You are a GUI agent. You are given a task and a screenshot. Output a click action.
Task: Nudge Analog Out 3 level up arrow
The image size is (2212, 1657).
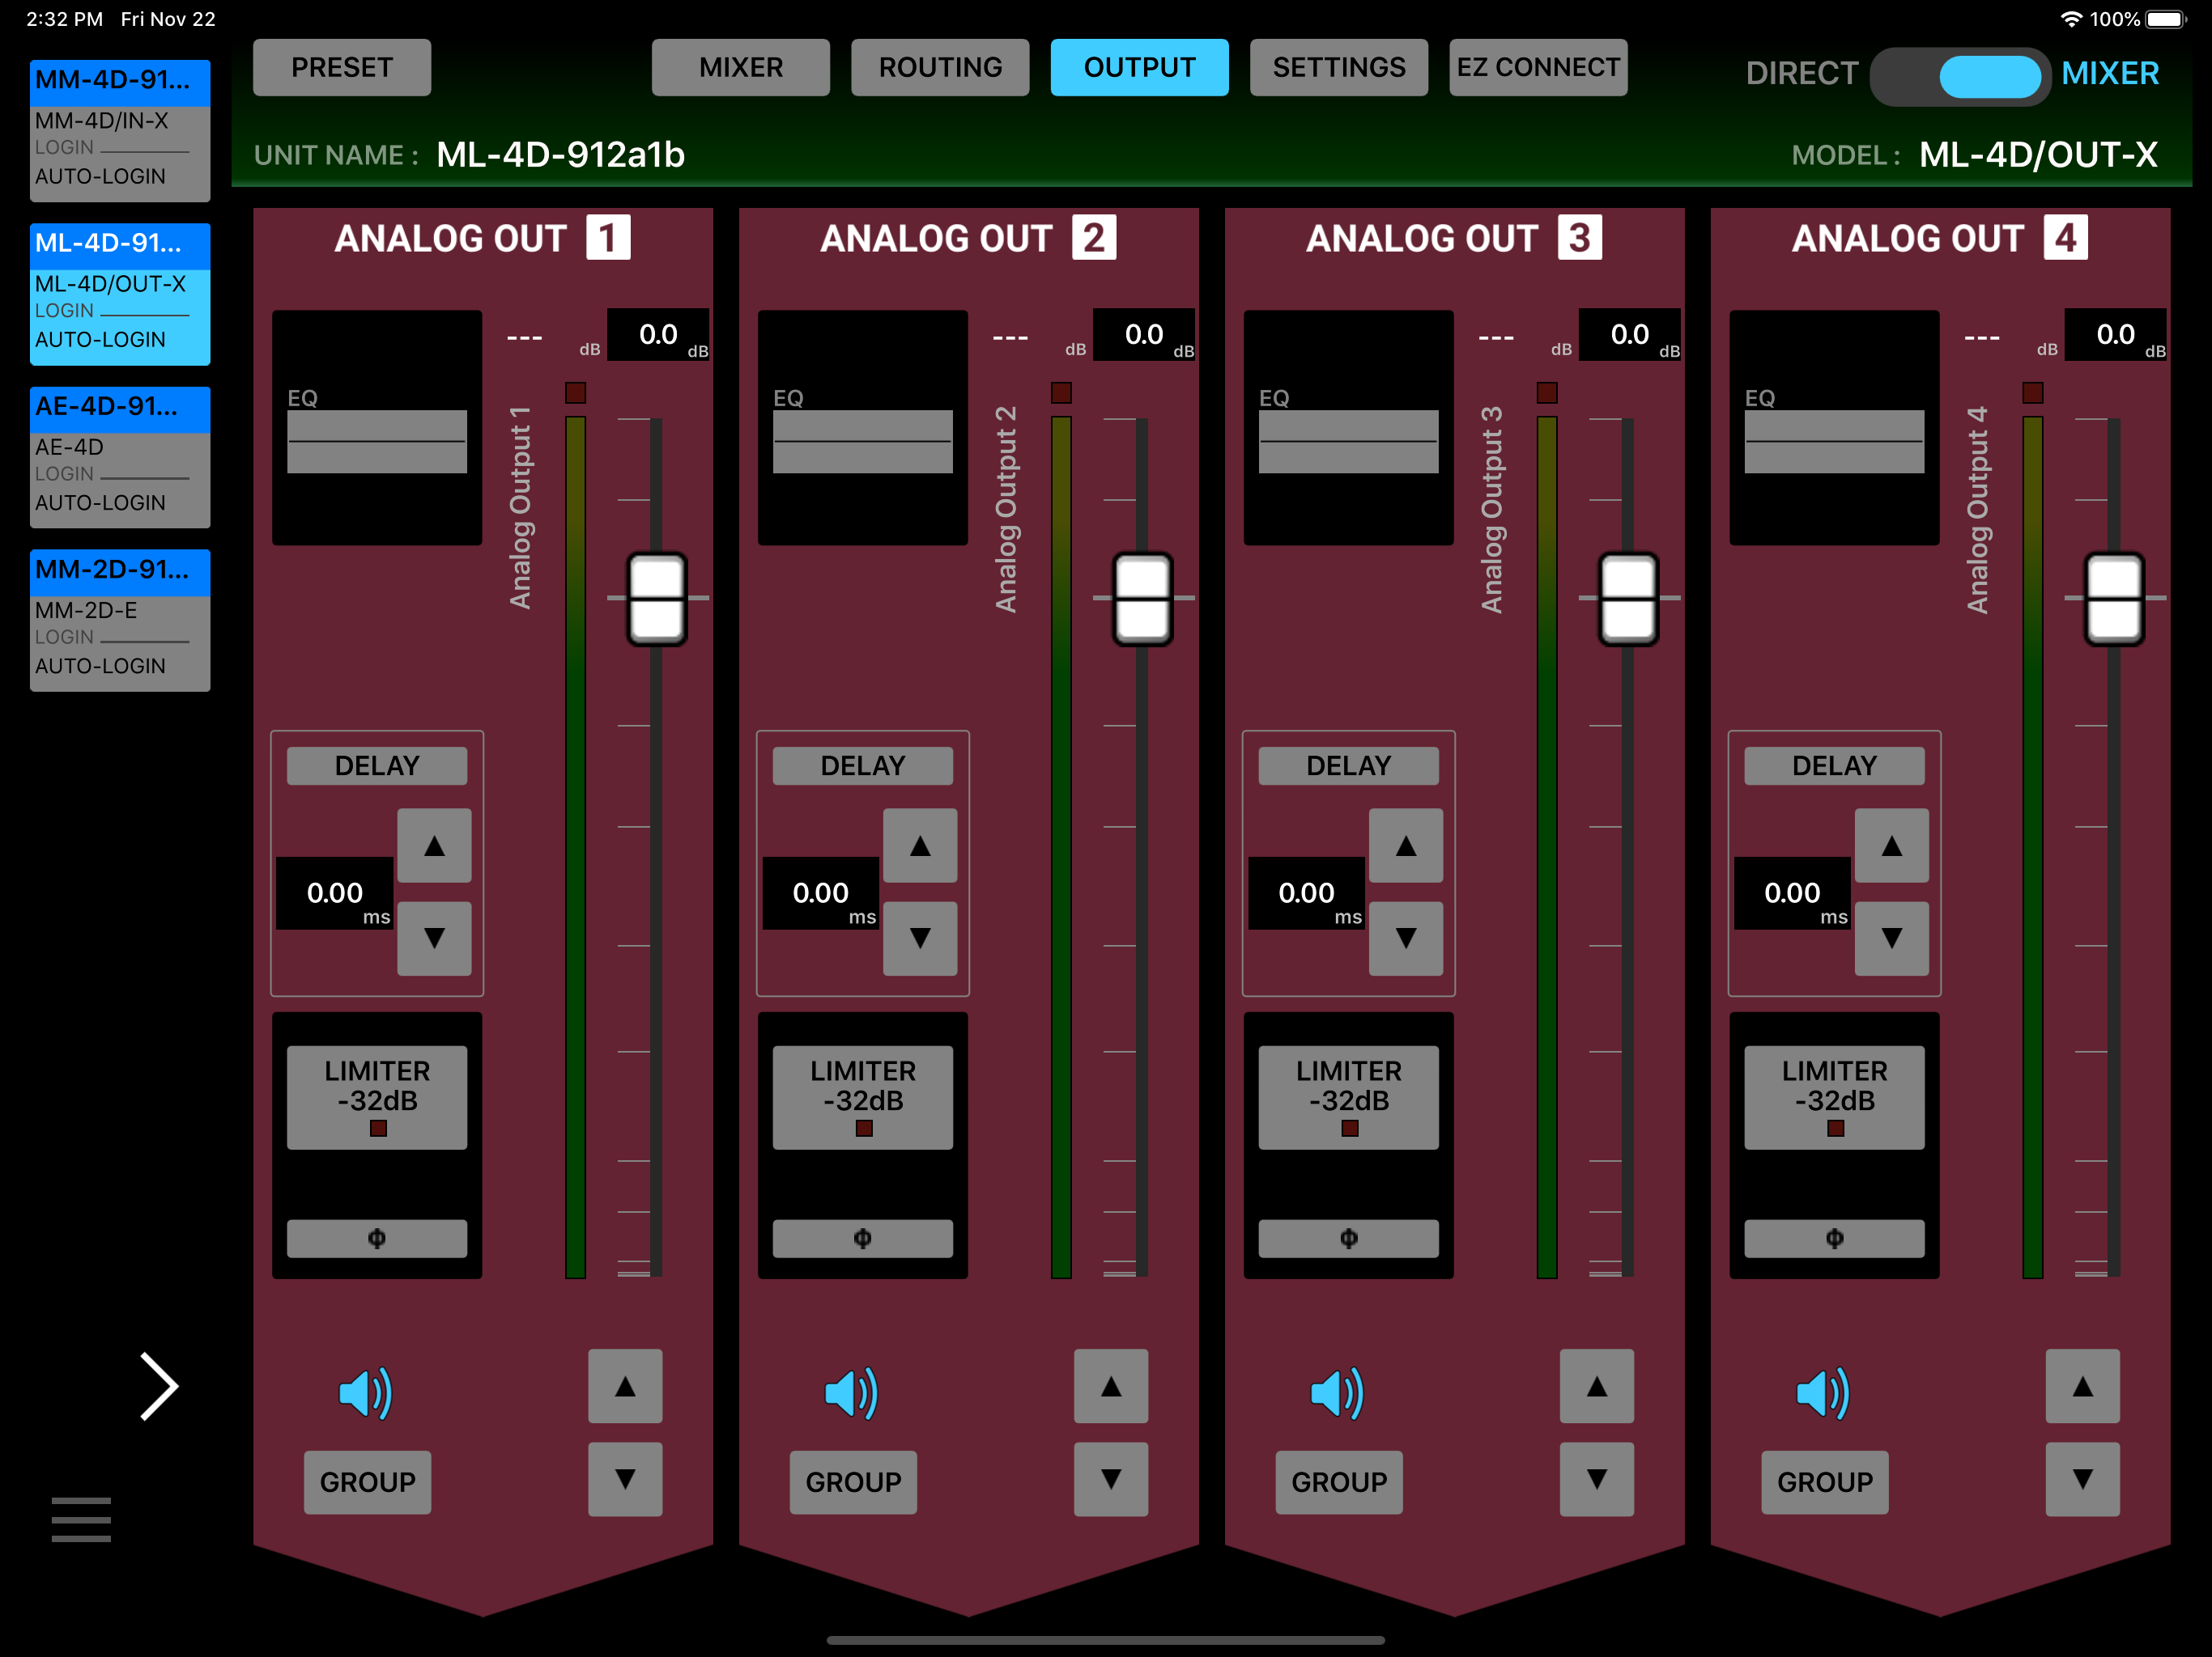(1597, 1386)
